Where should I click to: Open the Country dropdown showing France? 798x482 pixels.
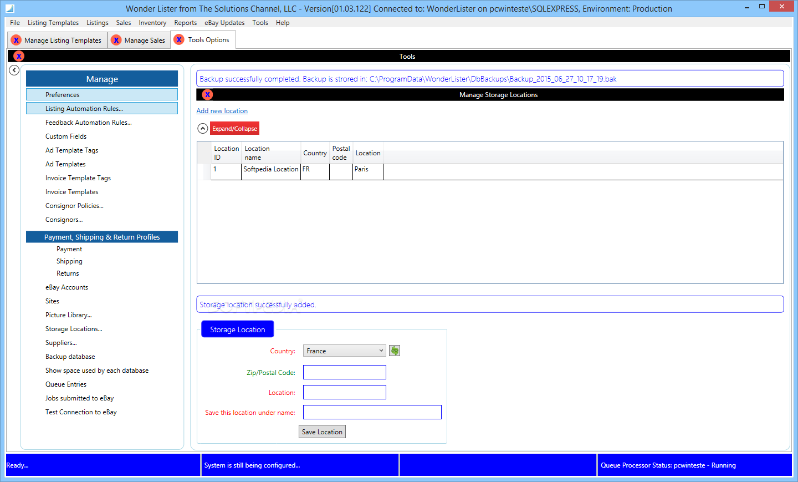(344, 351)
